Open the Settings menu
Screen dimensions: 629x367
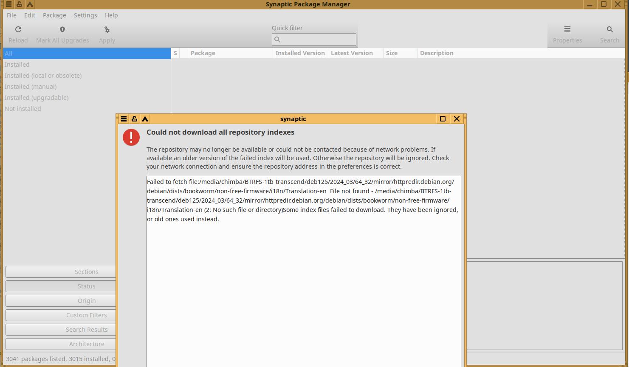[x=85, y=15]
